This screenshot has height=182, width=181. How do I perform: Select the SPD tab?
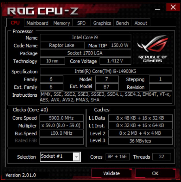point(81,23)
